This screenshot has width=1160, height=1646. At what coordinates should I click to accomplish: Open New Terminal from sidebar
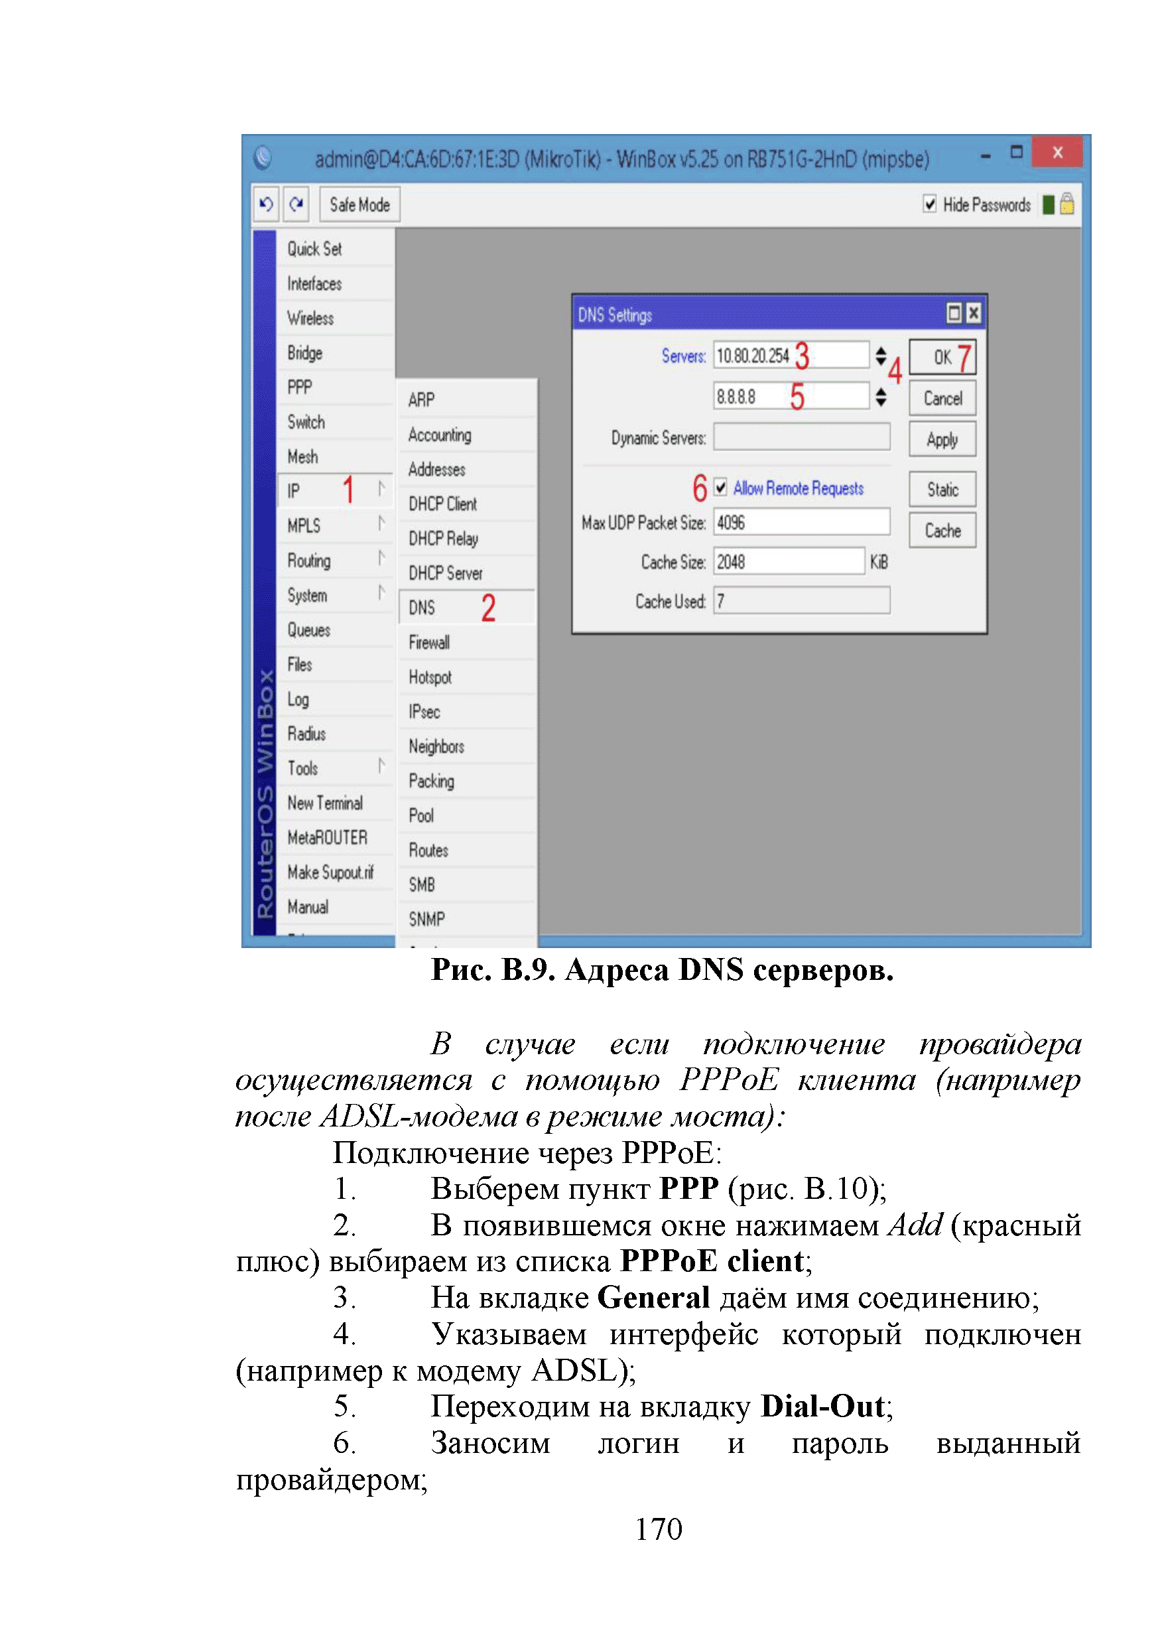(336, 803)
